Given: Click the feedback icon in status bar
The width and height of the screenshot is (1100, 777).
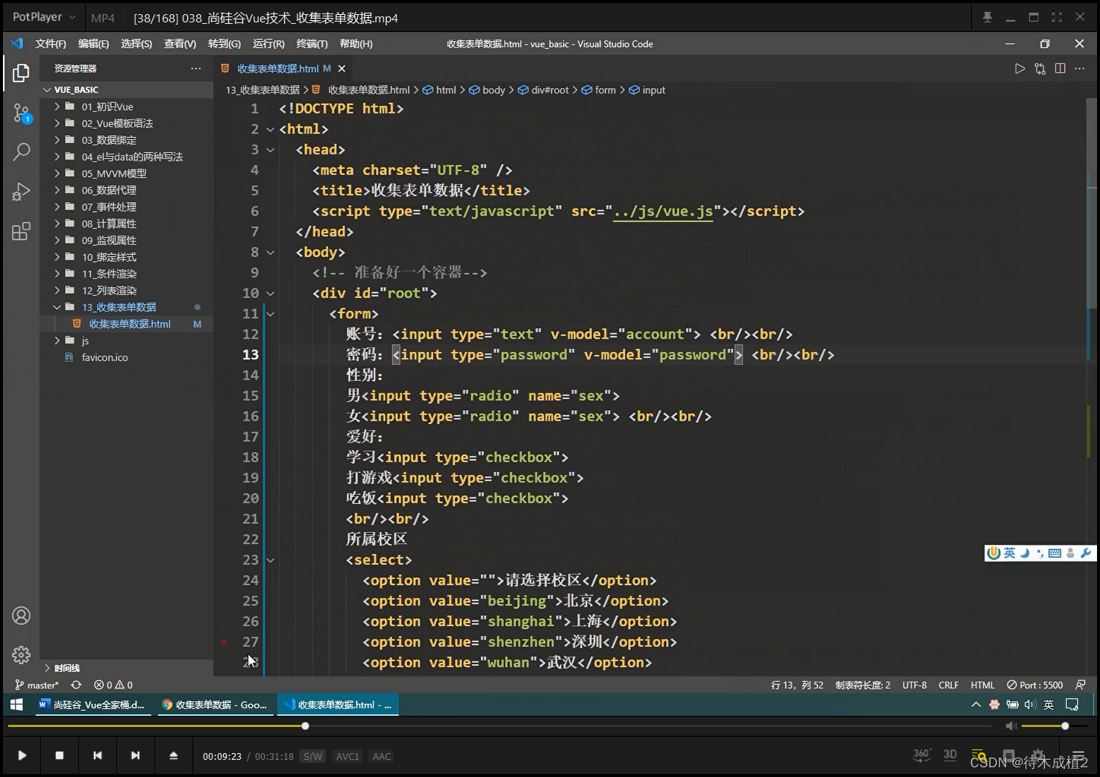Looking at the screenshot, I should point(1081,685).
